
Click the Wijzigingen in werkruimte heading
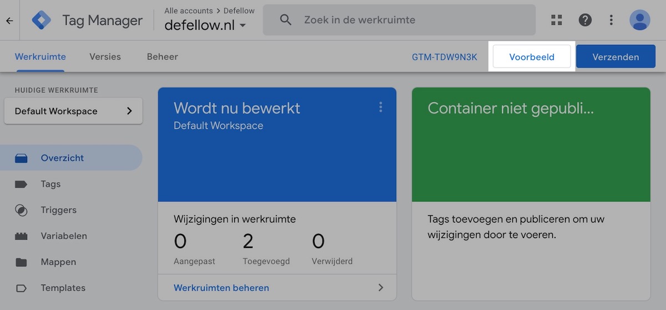point(235,219)
